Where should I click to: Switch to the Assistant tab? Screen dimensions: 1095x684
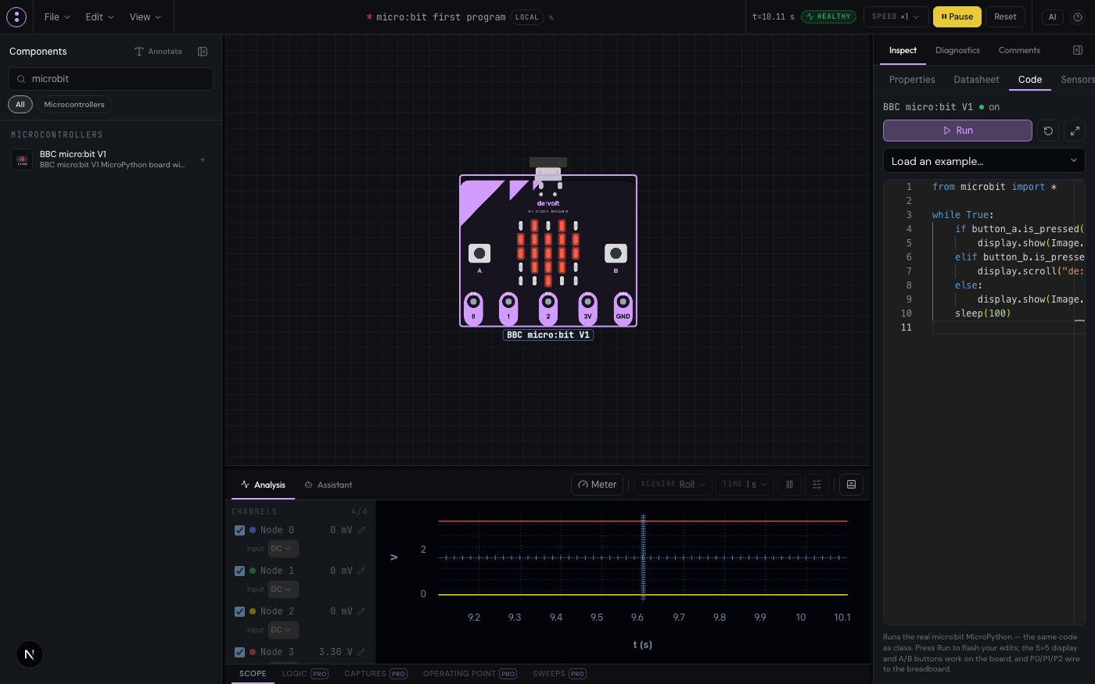click(x=328, y=485)
